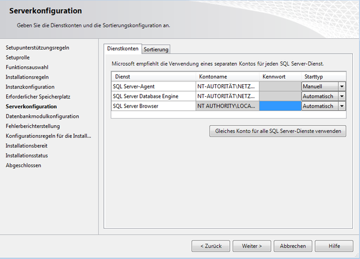Click Gleiches Konto für alle SQL Server-Dienste verwenden
This screenshot has height=259, width=360.
point(278,131)
